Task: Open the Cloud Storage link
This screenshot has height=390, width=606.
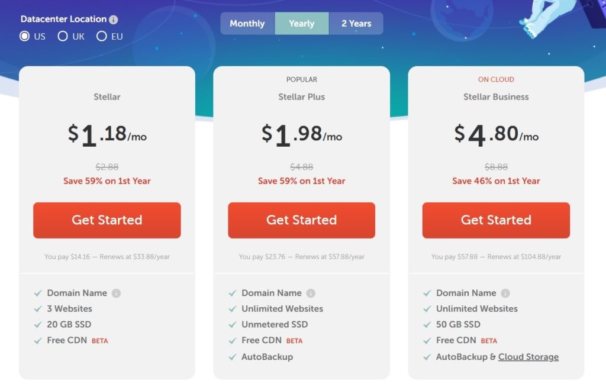Action: point(528,357)
